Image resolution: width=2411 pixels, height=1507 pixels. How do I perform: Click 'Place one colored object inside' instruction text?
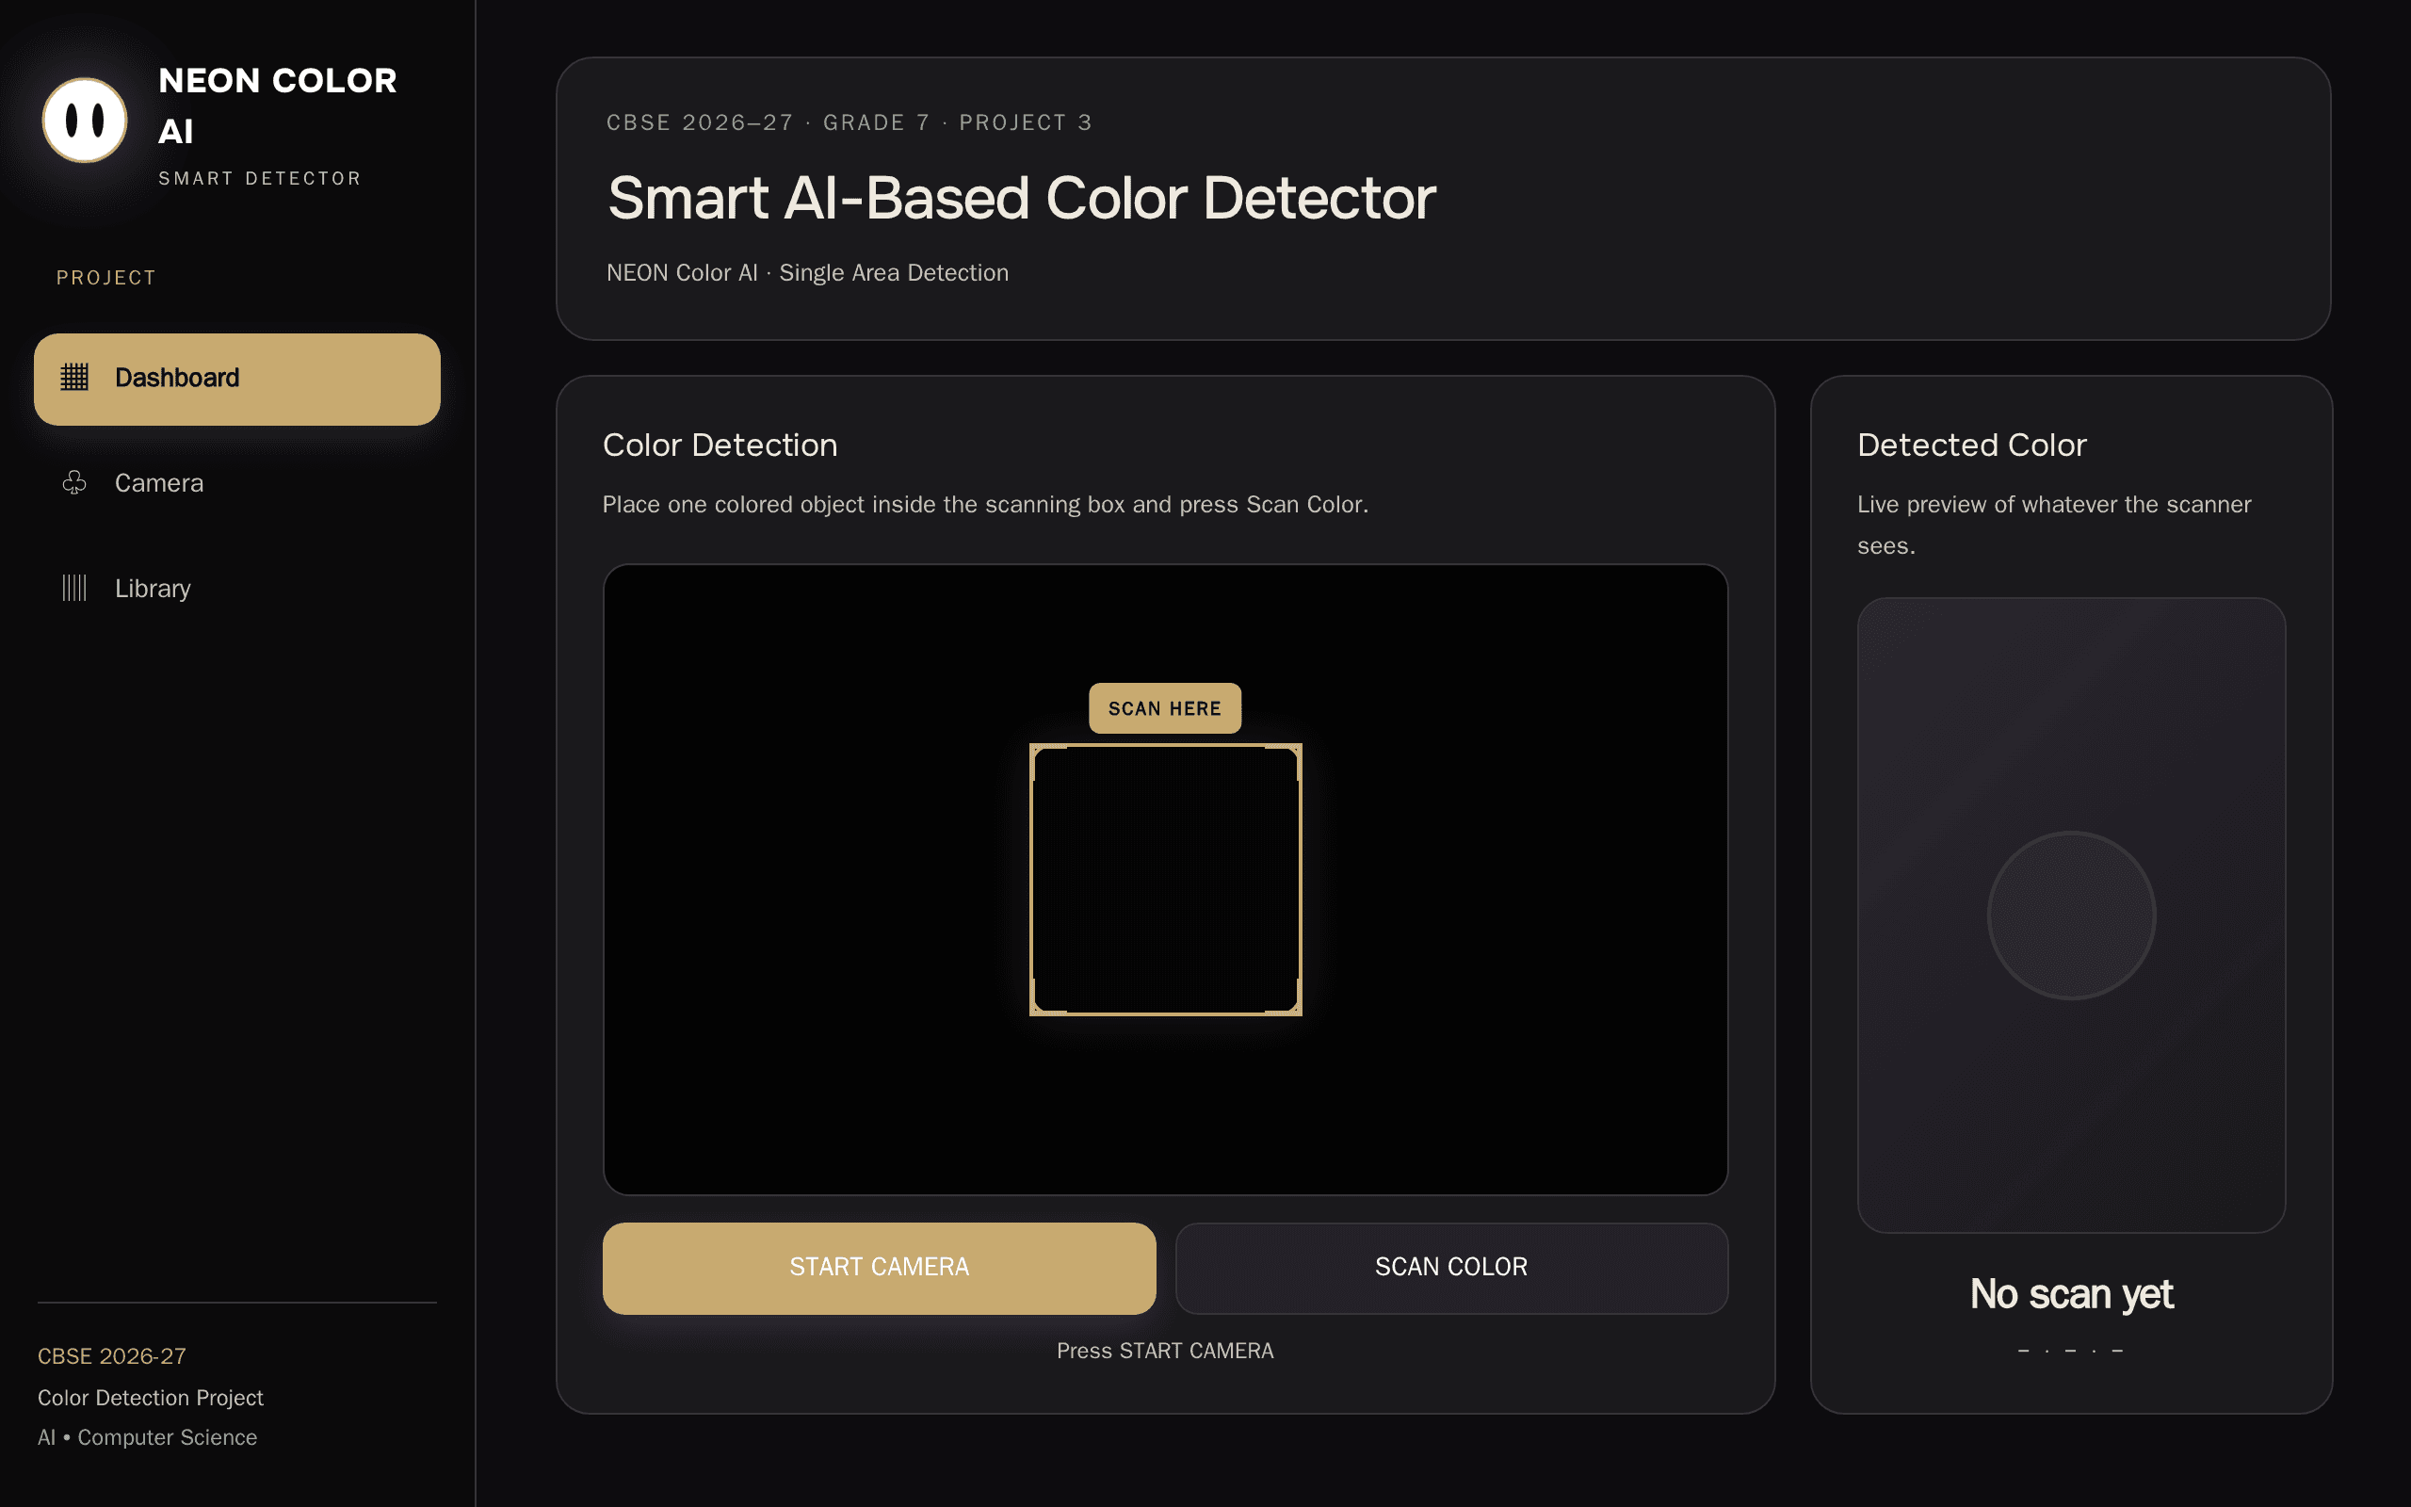985,504
